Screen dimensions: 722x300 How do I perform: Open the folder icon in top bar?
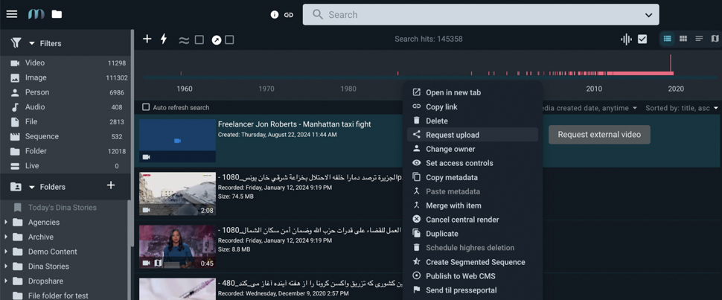pyautogui.click(x=57, y=14)
